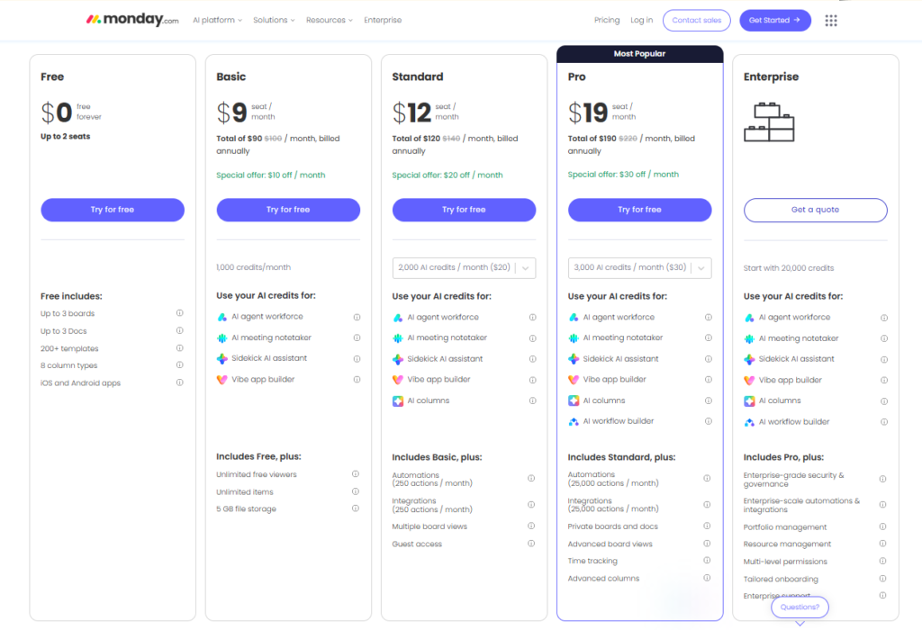Click Includes Standard, plus: heading
Image resolution: width=922 pixels, height=630 pixels.
621,457
